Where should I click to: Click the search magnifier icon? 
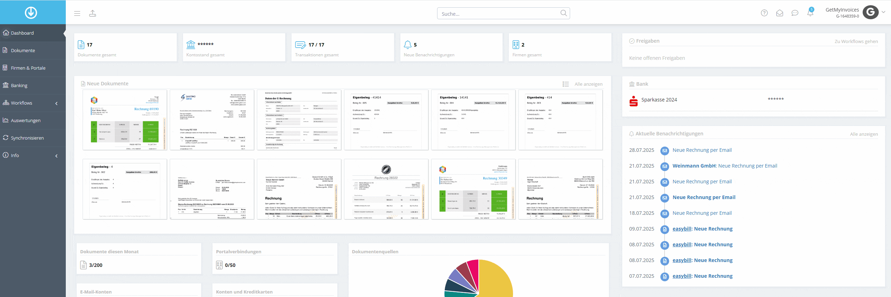pyautogui.click(x=563, y=13)
